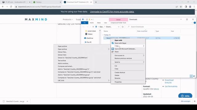Viewport: 197px width, 110px height.
Task: Click properties icon in Explorer quick access toolbar
Action: (x=87, y=20)
